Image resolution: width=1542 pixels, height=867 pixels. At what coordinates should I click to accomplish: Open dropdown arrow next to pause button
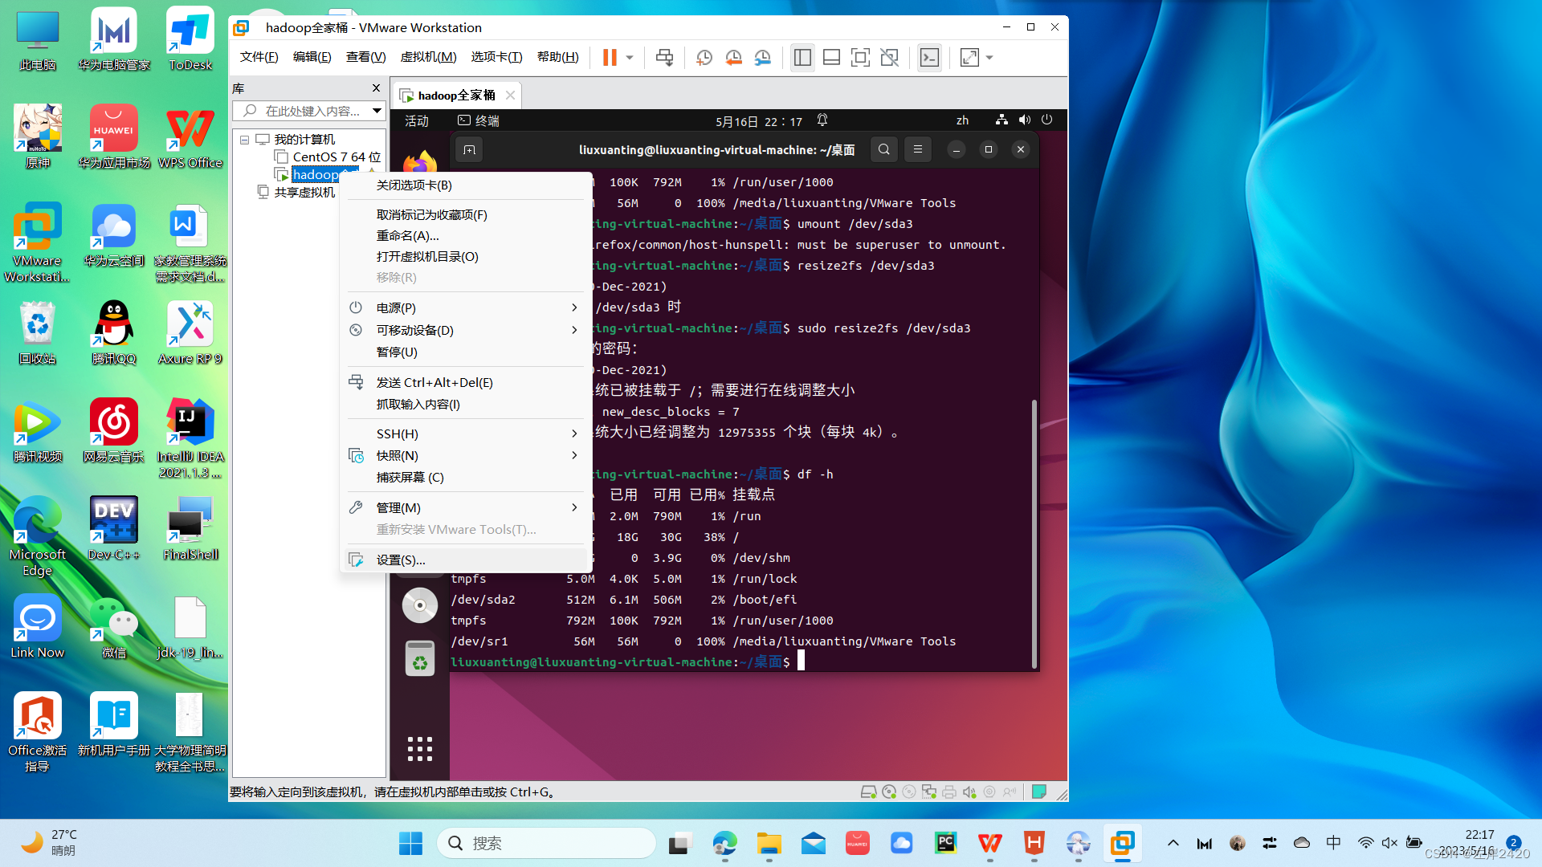[x=630, y=57]
